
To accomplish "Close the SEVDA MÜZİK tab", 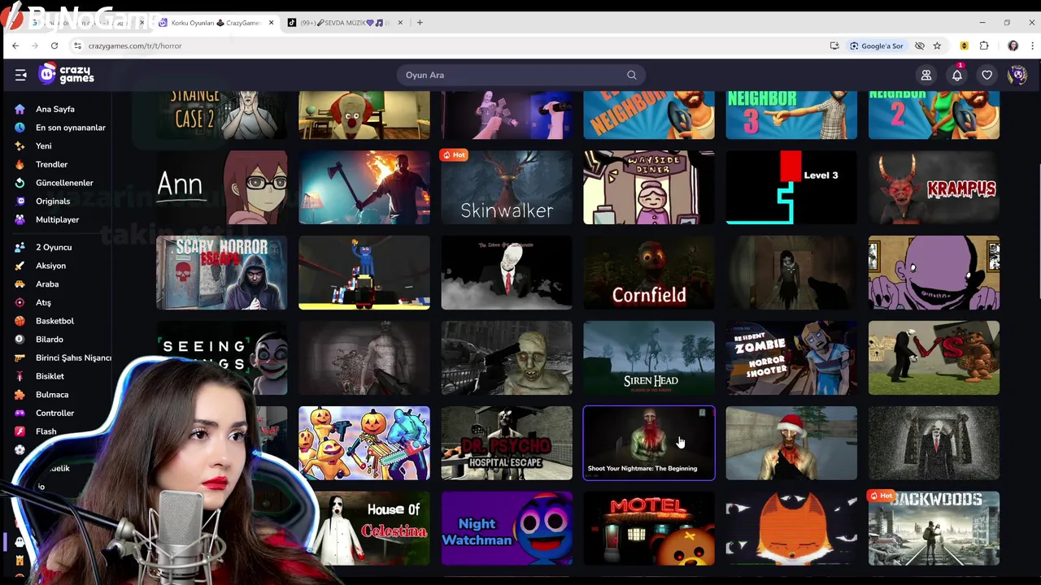I will [x=399, y=23].
